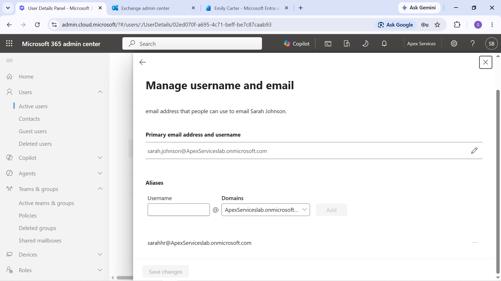Close the Emily Carter Entra tab
Image resolution: width=501 pixels, height=281 pixels.
[x=287, y=8]
